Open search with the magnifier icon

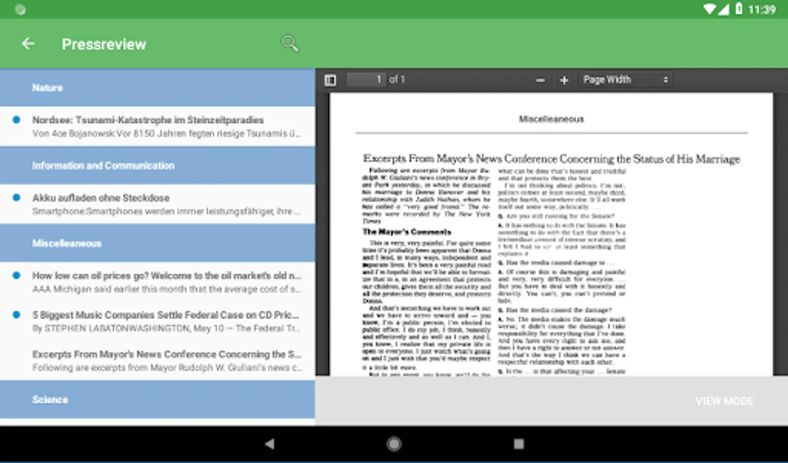click(290, 44)
